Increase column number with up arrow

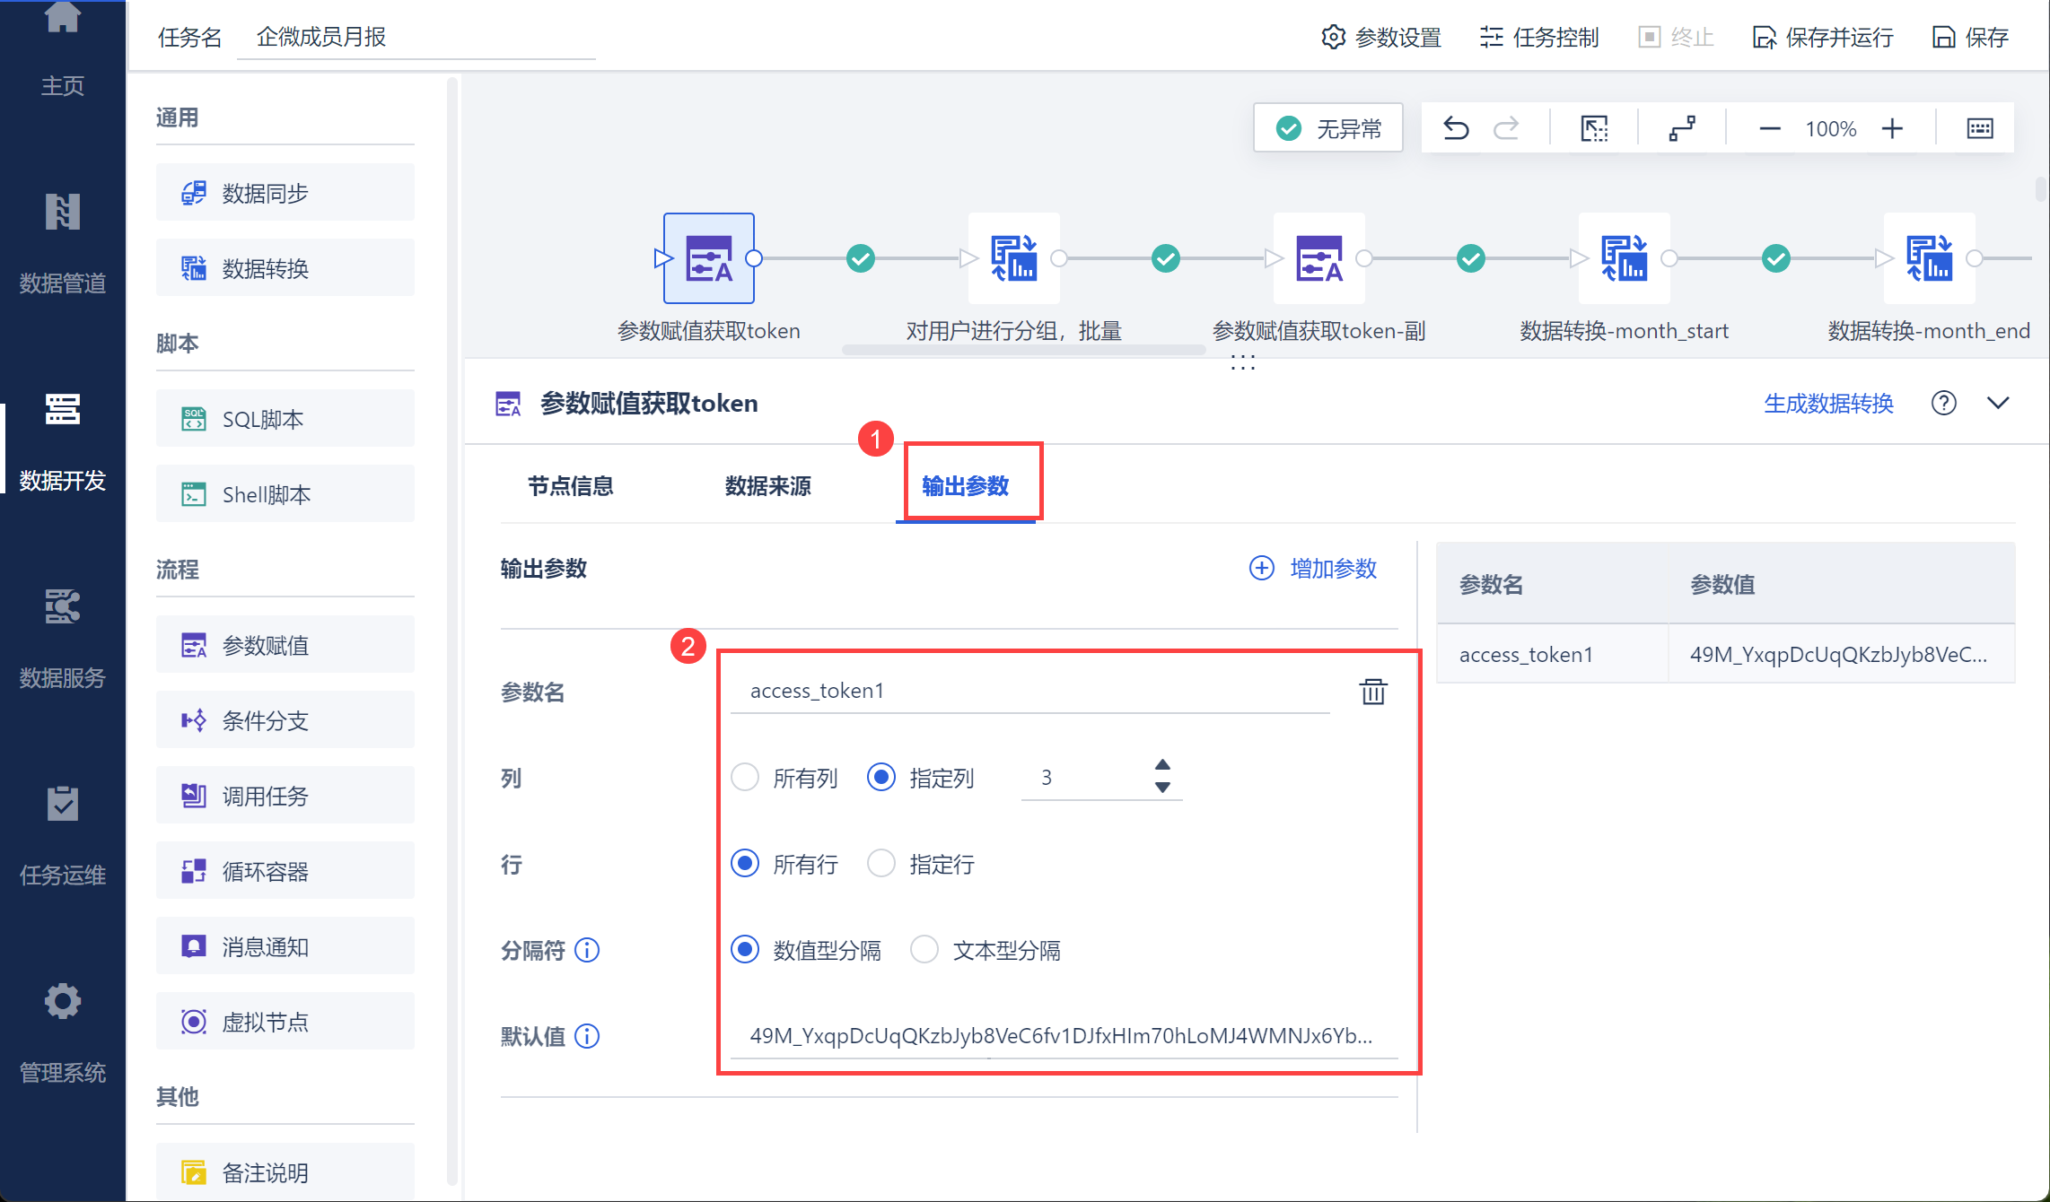point(1162,764)
